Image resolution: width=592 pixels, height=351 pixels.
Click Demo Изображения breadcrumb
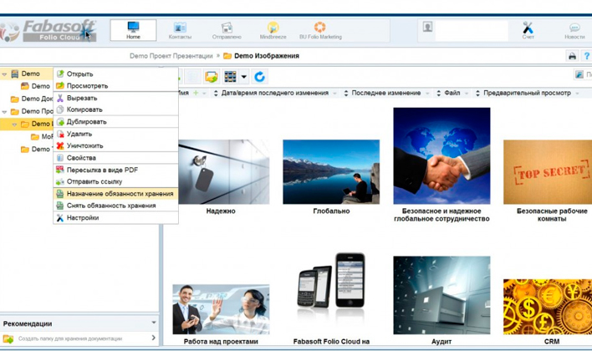pos(267,56)
